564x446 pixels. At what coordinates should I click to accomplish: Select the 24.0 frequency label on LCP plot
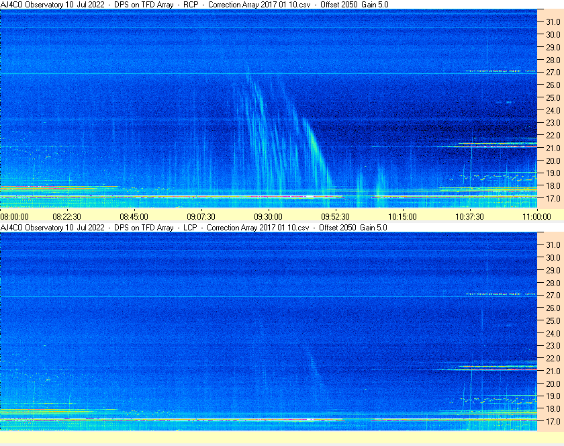(553, 333)
